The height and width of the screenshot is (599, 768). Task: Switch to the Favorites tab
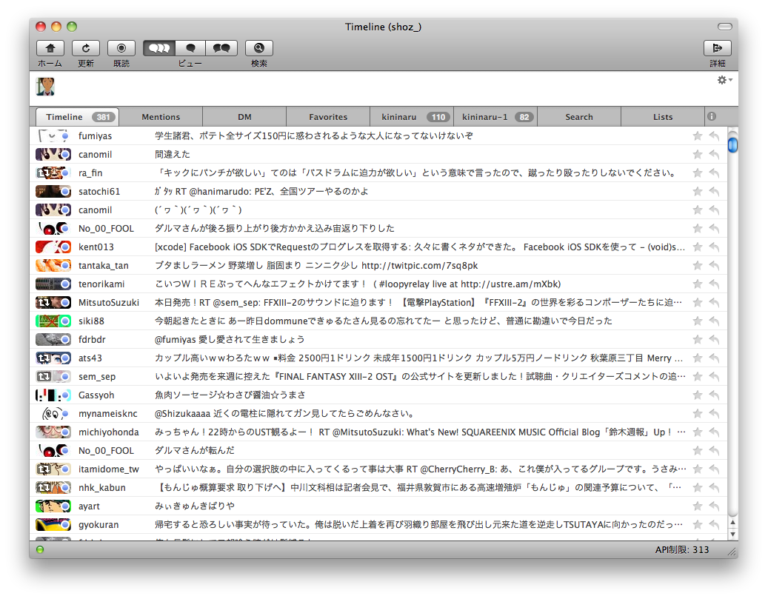pyautogui.click(x=328, y=117)
